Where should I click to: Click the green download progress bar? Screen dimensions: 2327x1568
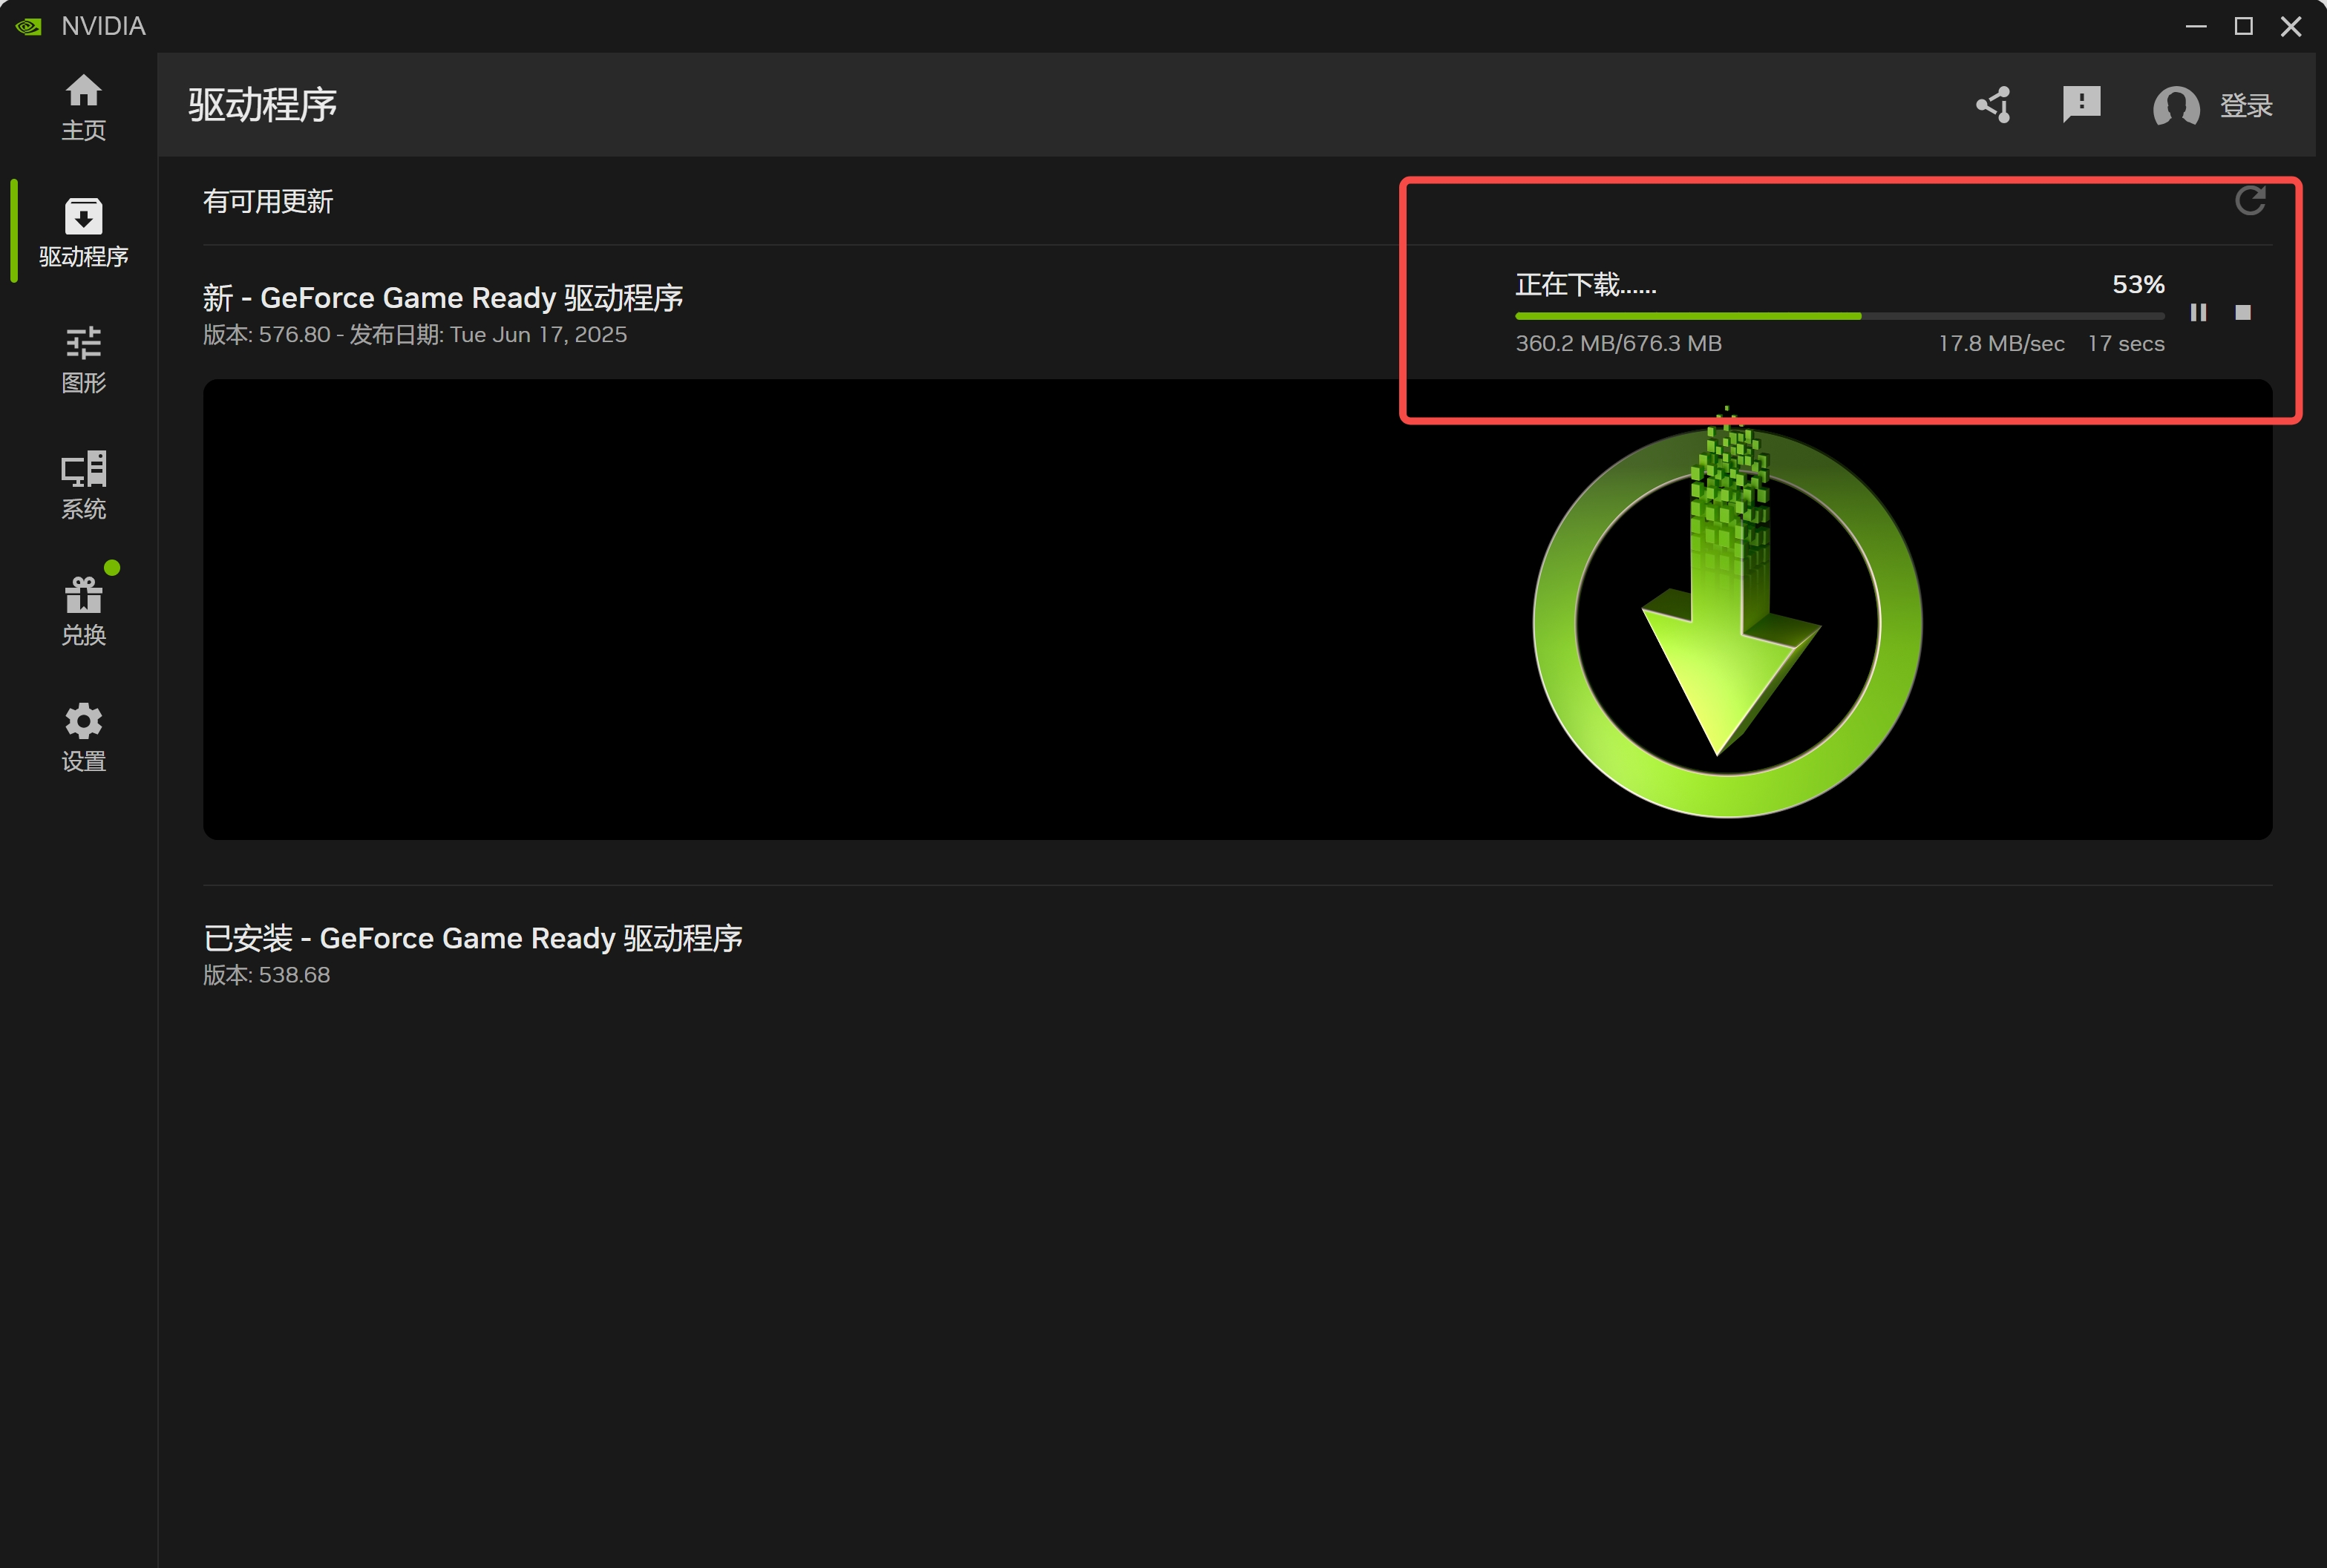tap(1839, 316)
